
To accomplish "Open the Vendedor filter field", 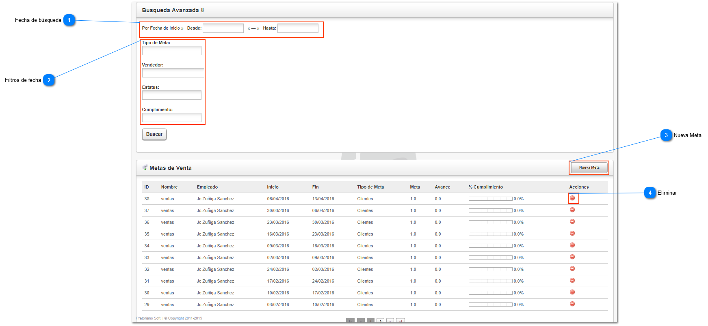I will coord(173,73).
